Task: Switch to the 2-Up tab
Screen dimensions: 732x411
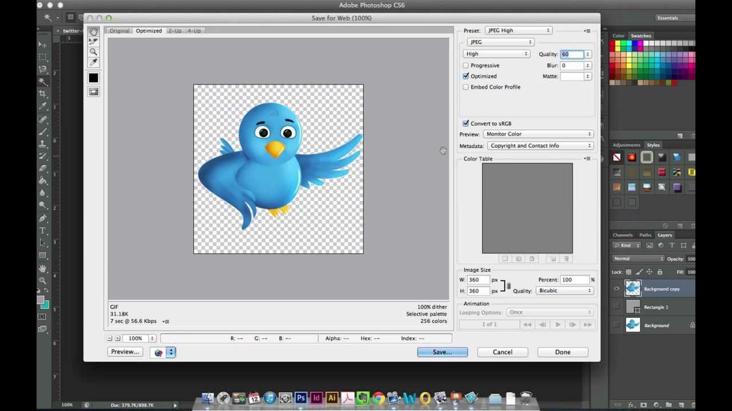Action: click(x=174, y=31)
